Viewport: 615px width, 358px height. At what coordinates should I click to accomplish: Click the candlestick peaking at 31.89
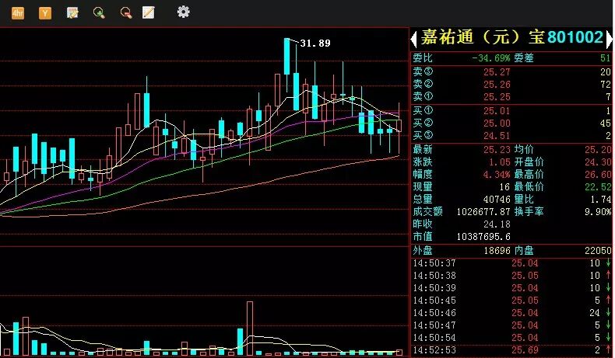pos(287,57)
